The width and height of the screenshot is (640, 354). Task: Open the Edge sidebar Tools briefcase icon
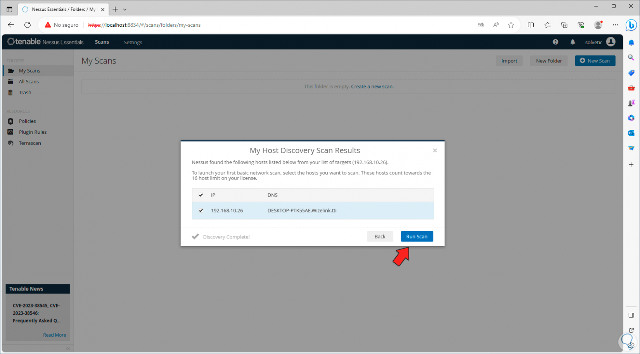(631, 88)
